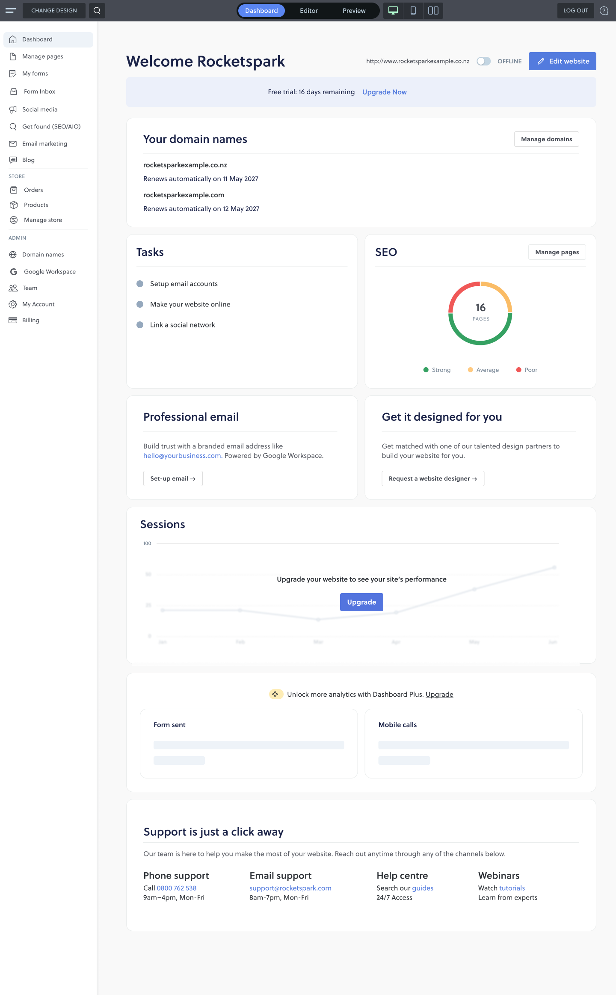Click the My forms icon
The image size is (616, 995).
[x=13, y=74]
